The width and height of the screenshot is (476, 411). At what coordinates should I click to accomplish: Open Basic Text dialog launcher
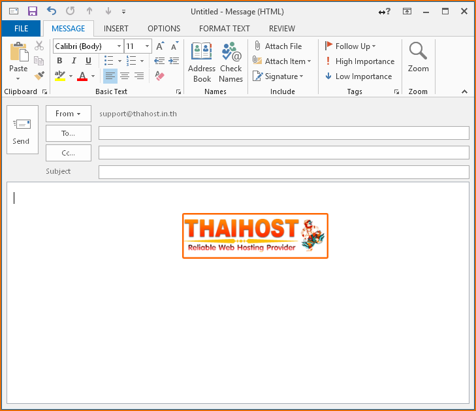click(178, 92)
